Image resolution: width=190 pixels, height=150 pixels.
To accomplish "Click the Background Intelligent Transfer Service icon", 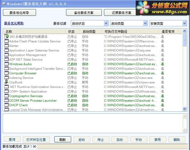I will [6, 68].
